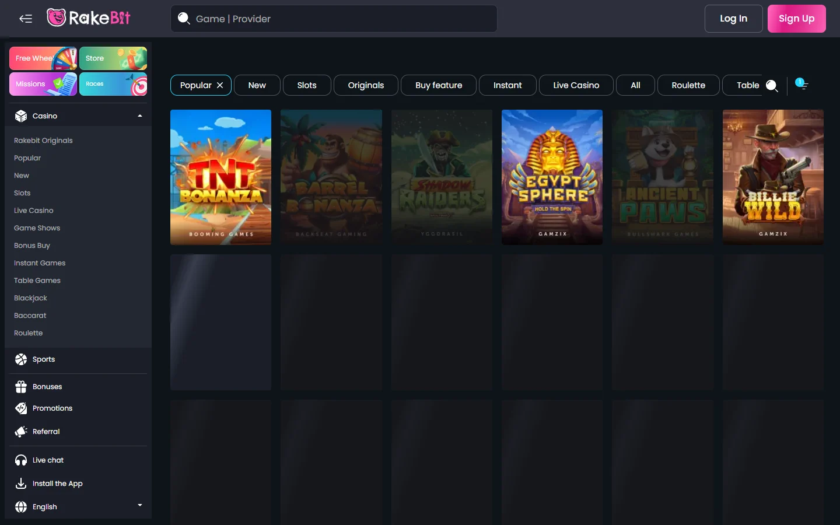Open the RakeBit logo home link
Image resolution: width=840 pixels, height=525 pixels.
coord(89,18)
